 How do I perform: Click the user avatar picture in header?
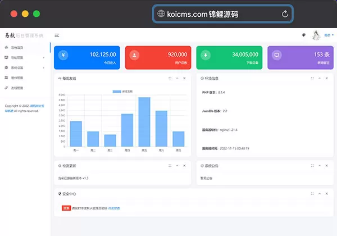coord(316,35)
